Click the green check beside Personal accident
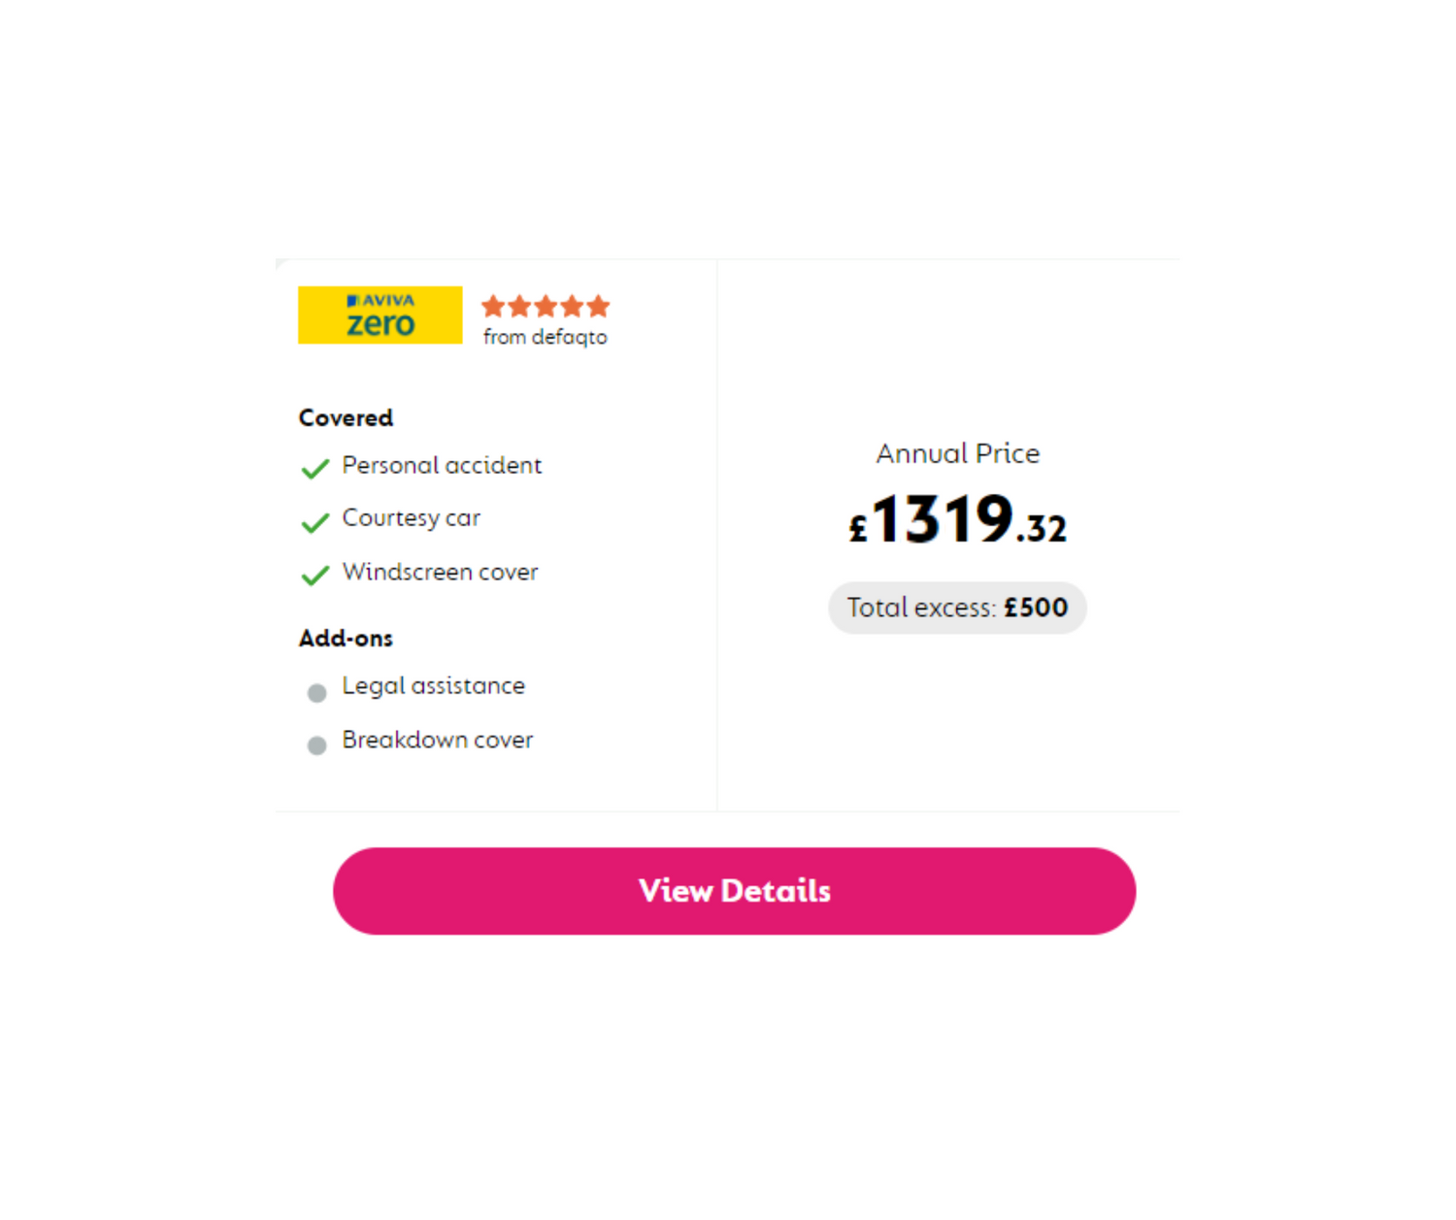This screenshot has width=1456, height=1220. click(x=314, y=470)
